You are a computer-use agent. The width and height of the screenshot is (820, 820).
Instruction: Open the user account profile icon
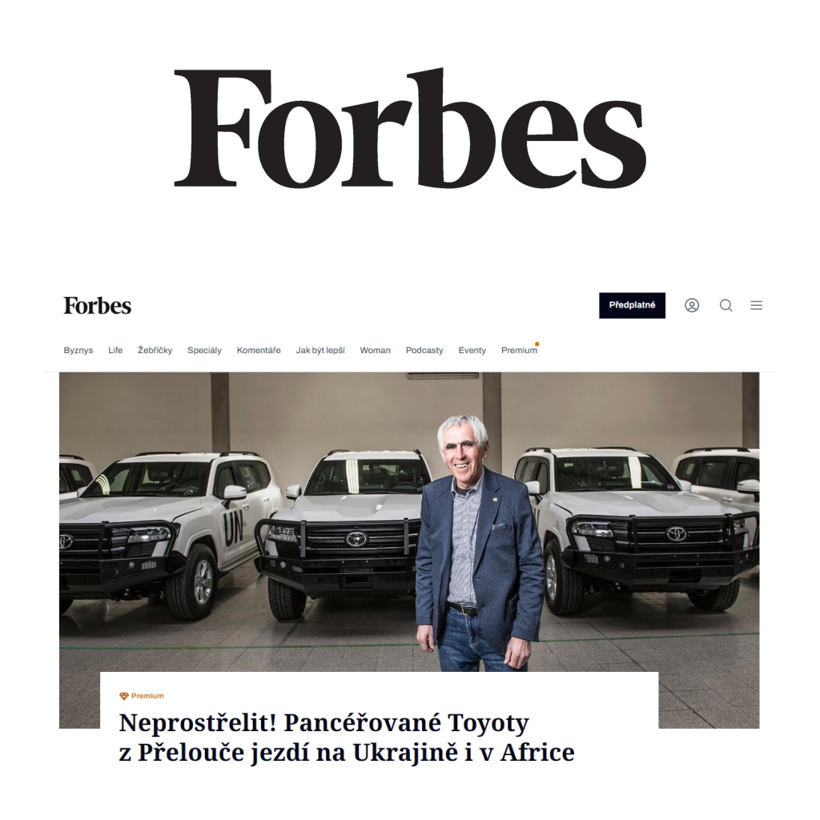tap(692, 305)
